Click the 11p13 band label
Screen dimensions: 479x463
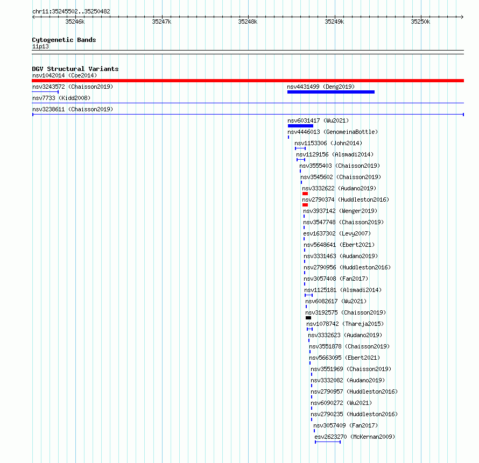click(40, 46)
